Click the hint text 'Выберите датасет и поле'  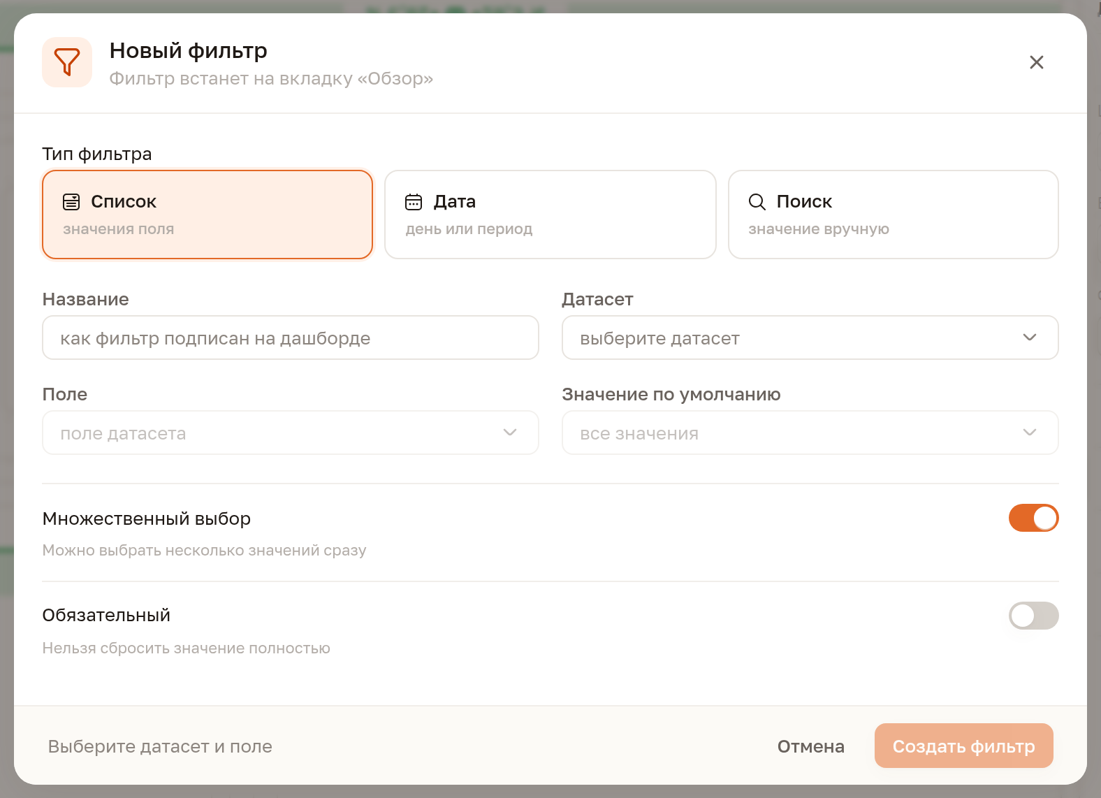160,746
